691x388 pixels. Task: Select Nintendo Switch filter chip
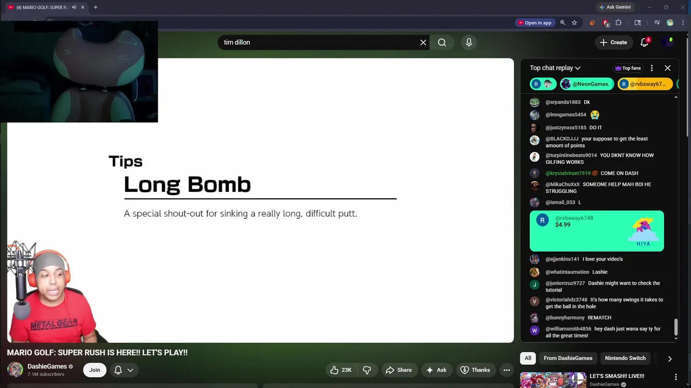click(625, 358)
